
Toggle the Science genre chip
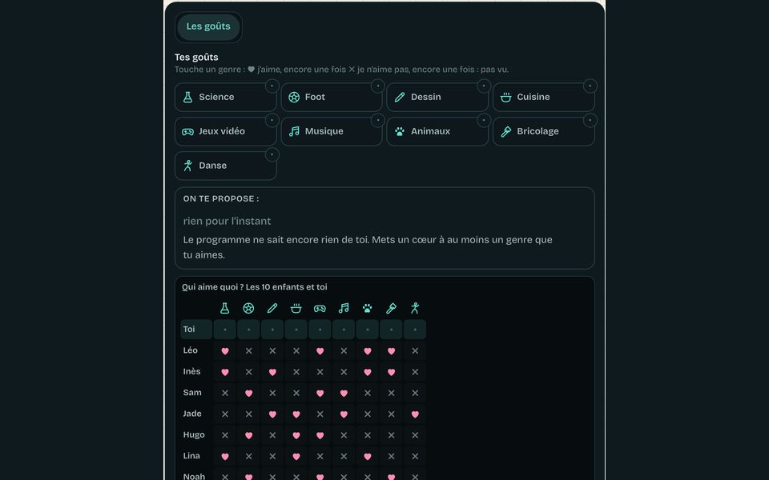pos(226,97)
